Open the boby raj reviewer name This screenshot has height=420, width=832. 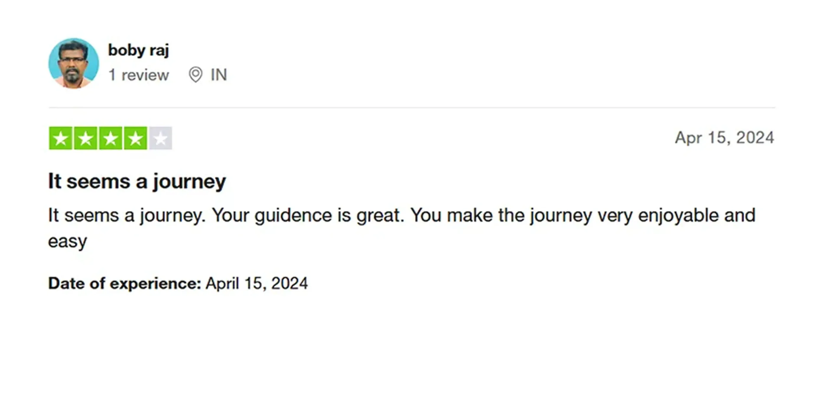click(x=138, y=50)
